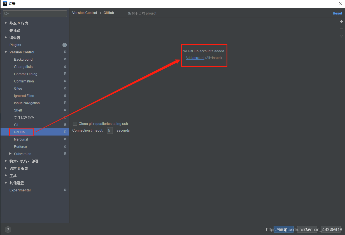Viewport: 345px width, 235px height.
Task: Click the project-level icon beside Changelists
Action: click(x=65, y=67)
